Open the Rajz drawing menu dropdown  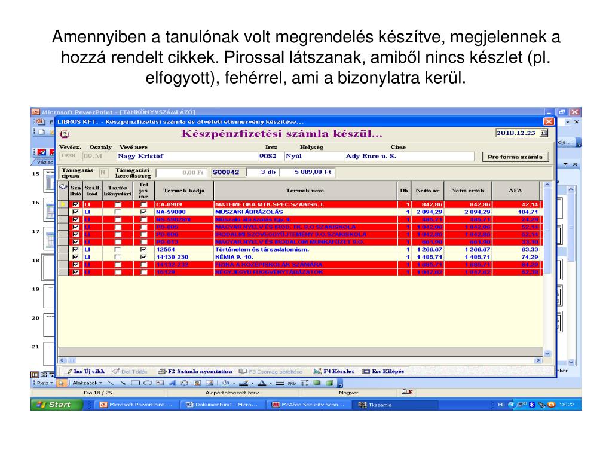coord(45,383)
